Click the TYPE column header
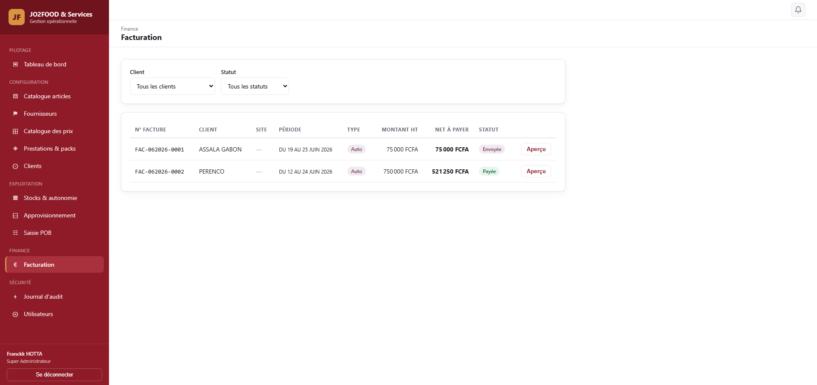The width and height of the screenshot is (817, 385). [353, 130]
